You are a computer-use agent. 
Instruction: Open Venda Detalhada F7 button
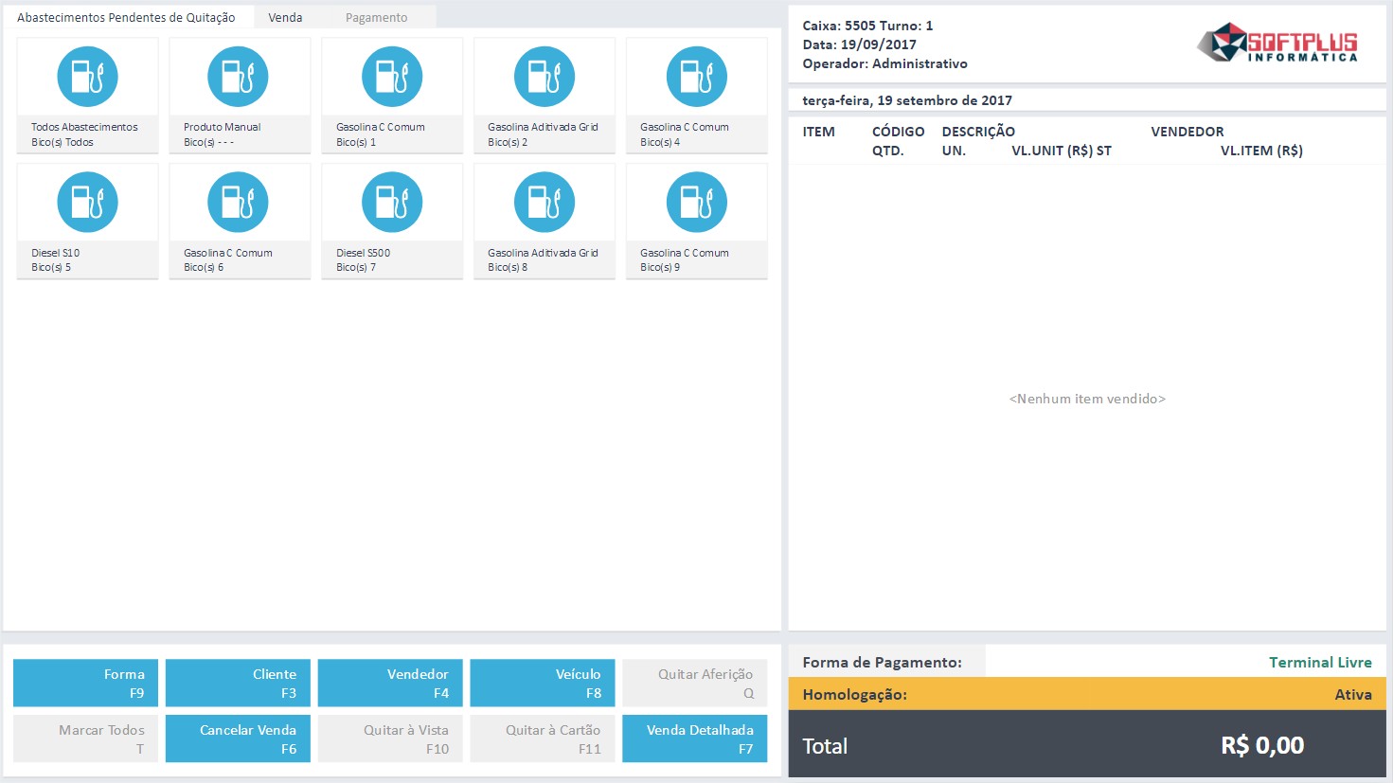coord(695,739)
